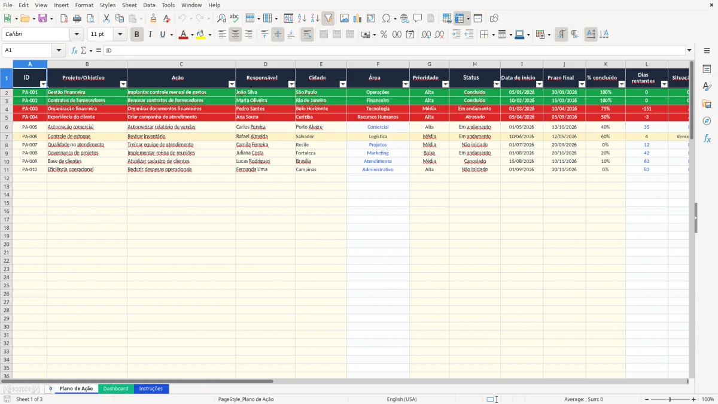The width and height of the screenshot is (718, 404).
Task: Click the Insert Hyperlink icon
Action: [404, 19]
